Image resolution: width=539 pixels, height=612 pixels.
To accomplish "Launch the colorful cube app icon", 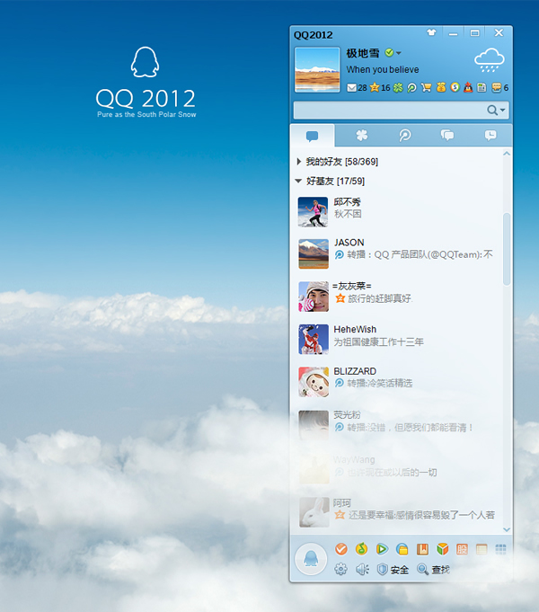I will tap(443, 549).
